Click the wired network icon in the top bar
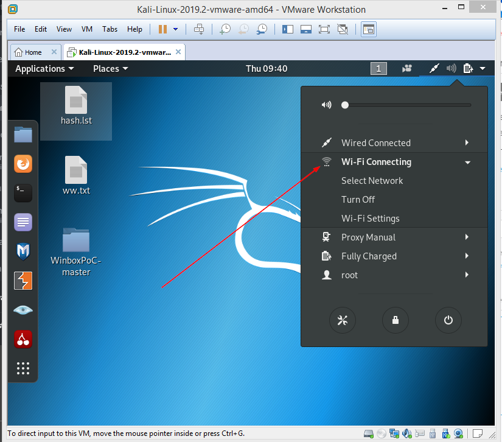Screen dimensions: 502x442 click(434, 68)
